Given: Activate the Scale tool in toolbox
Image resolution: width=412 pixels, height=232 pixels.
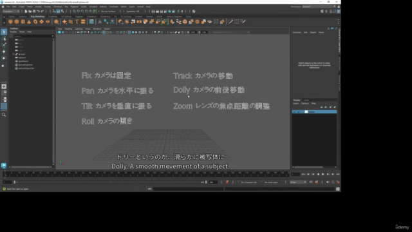Looking at the screenshot, I should click(4, 64).
